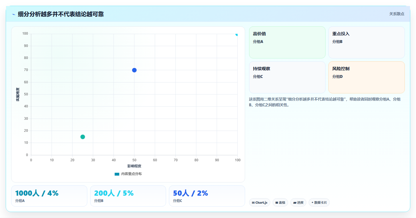Click the 关系散点 label in header

click(397, 14)
